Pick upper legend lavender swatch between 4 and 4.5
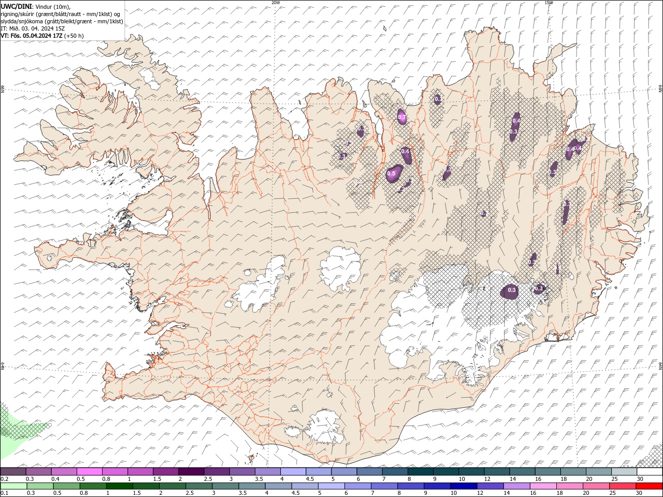 (x=293, y=472)
